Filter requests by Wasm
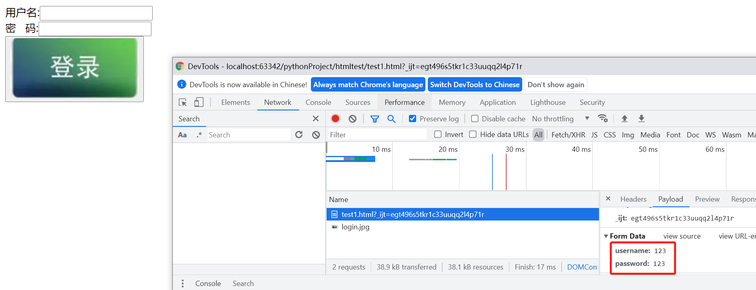The width and height of the screenshot is (756, 290). click(x=731, y=135)
